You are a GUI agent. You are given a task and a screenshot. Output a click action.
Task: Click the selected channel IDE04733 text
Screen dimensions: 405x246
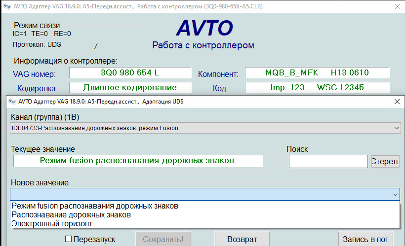[95, 128]
